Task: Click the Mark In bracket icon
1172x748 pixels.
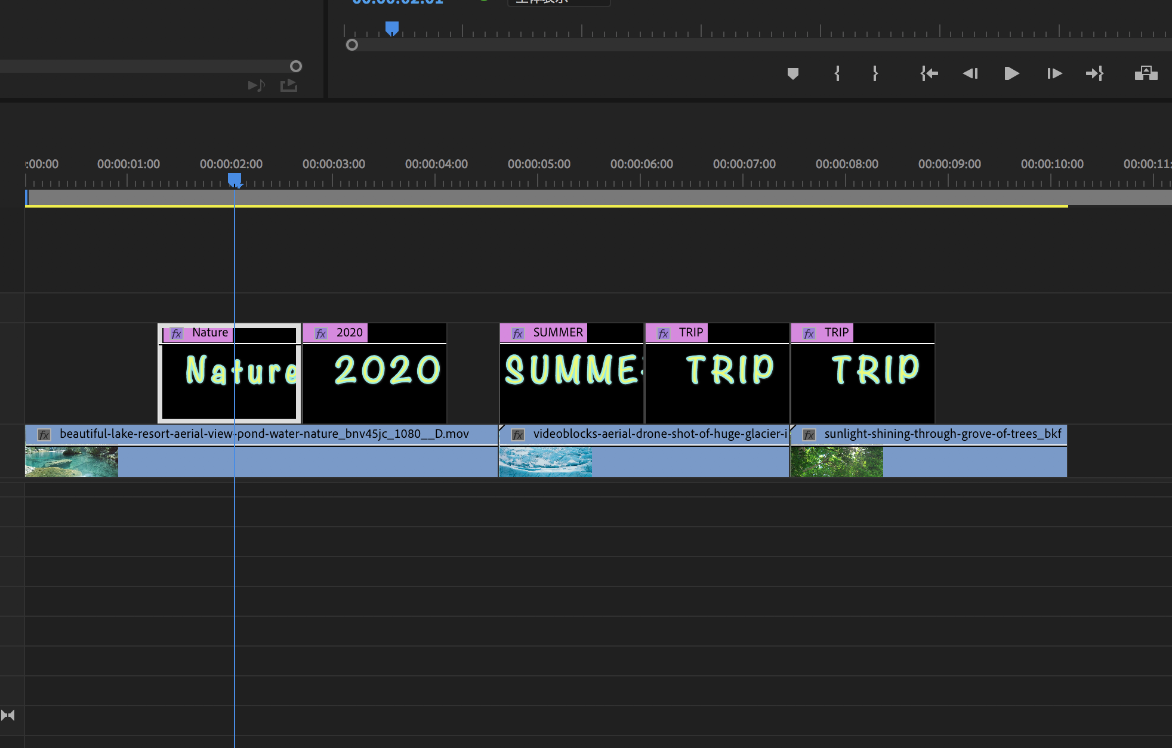Action: coord(837,74)
